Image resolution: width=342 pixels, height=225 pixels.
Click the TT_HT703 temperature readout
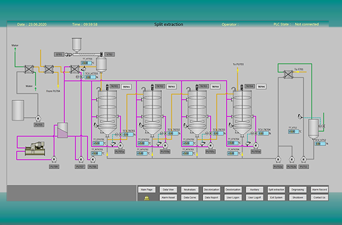[x=86, y=63]
